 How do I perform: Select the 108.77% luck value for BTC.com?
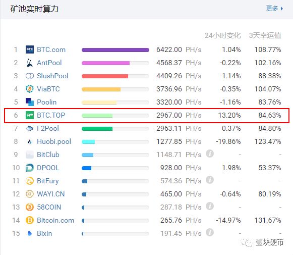coord(268,50)
